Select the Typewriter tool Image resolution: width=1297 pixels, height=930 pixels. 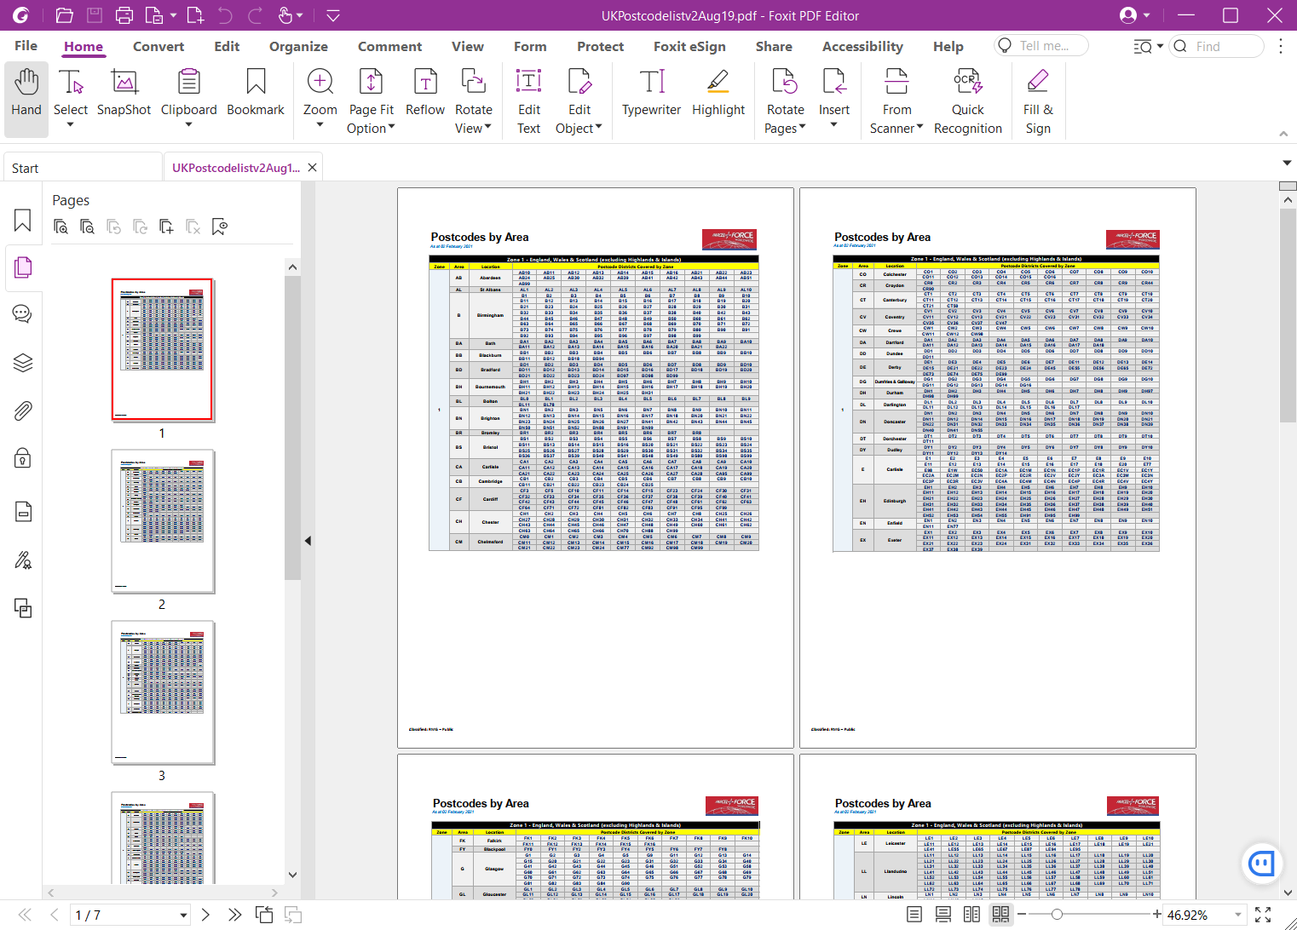coord(652,92)
